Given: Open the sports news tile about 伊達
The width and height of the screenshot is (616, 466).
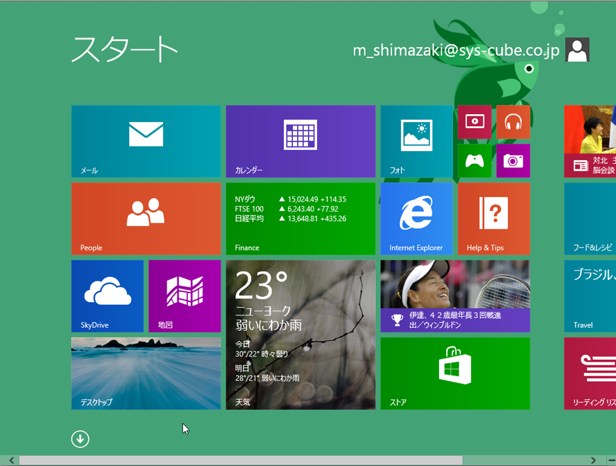Looking at the screenshot, I should click(455, 296).
